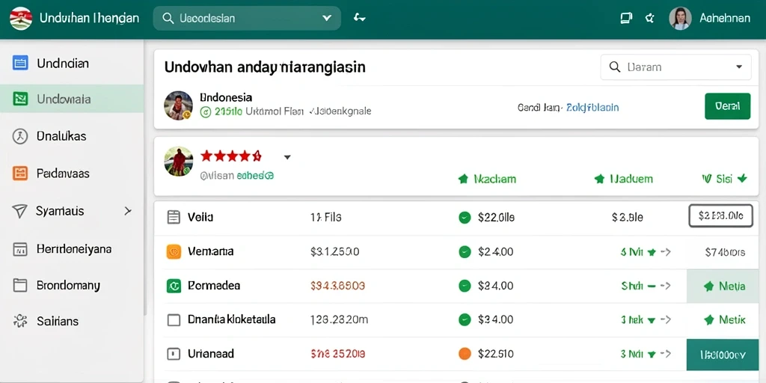Expand the Syamaus submenu chevron
This screenshot has width=766, height=383.
[x=127, y=211]
